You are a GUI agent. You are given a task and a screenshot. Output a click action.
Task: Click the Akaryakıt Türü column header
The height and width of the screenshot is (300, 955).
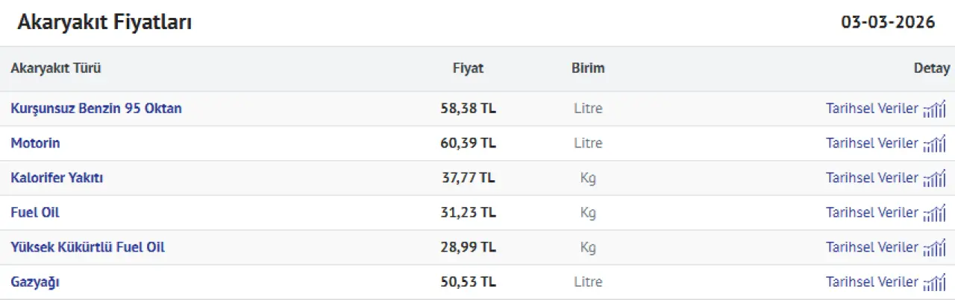coord(56,68)
